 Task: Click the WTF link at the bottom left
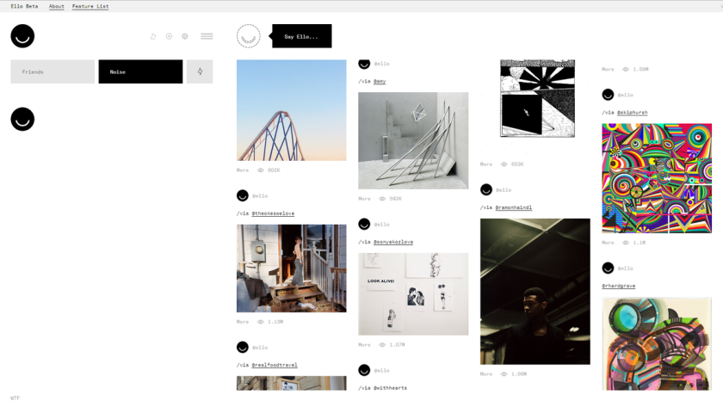[x=15, y=398]
